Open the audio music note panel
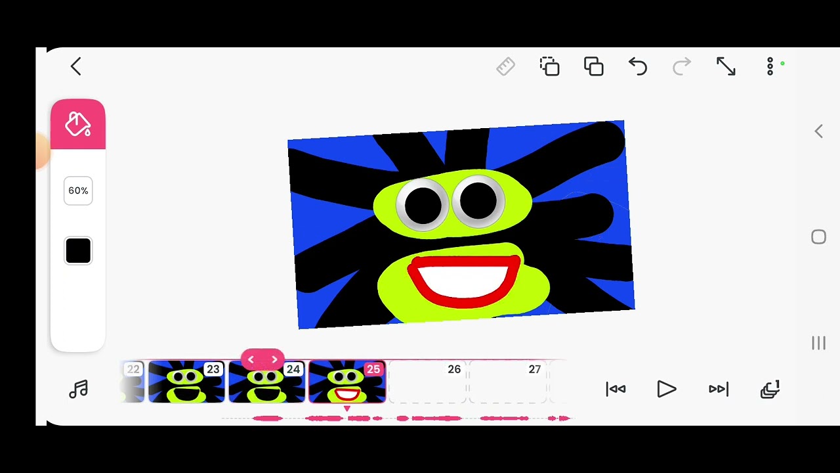The image size is (840, 473). pyautogui.click(x=79, y=390)
